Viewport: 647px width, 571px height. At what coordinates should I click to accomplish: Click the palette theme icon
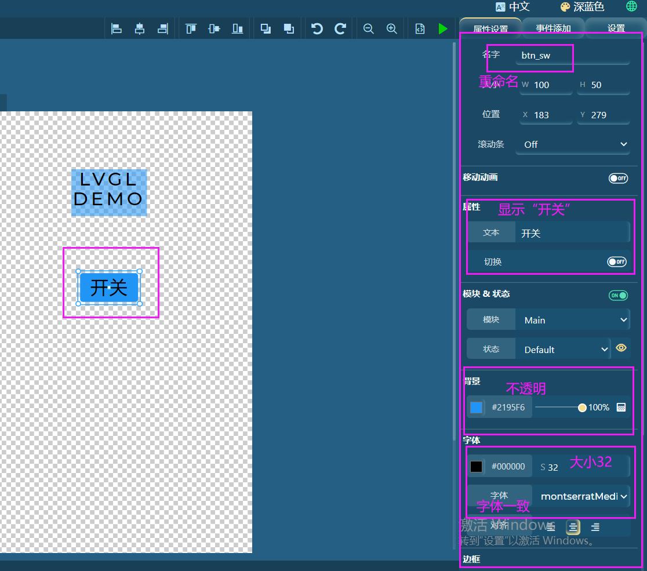[x=565, y=6]
